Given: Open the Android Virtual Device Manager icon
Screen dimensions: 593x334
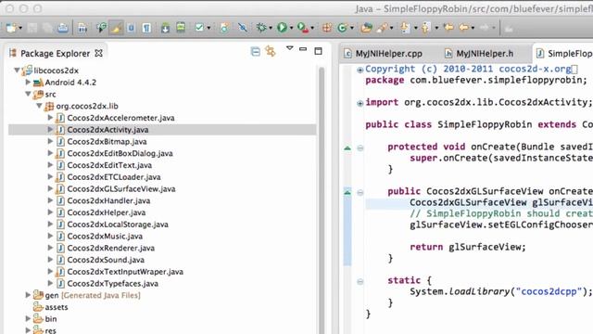Looking at the screenshot, I should tap(181, 28).
